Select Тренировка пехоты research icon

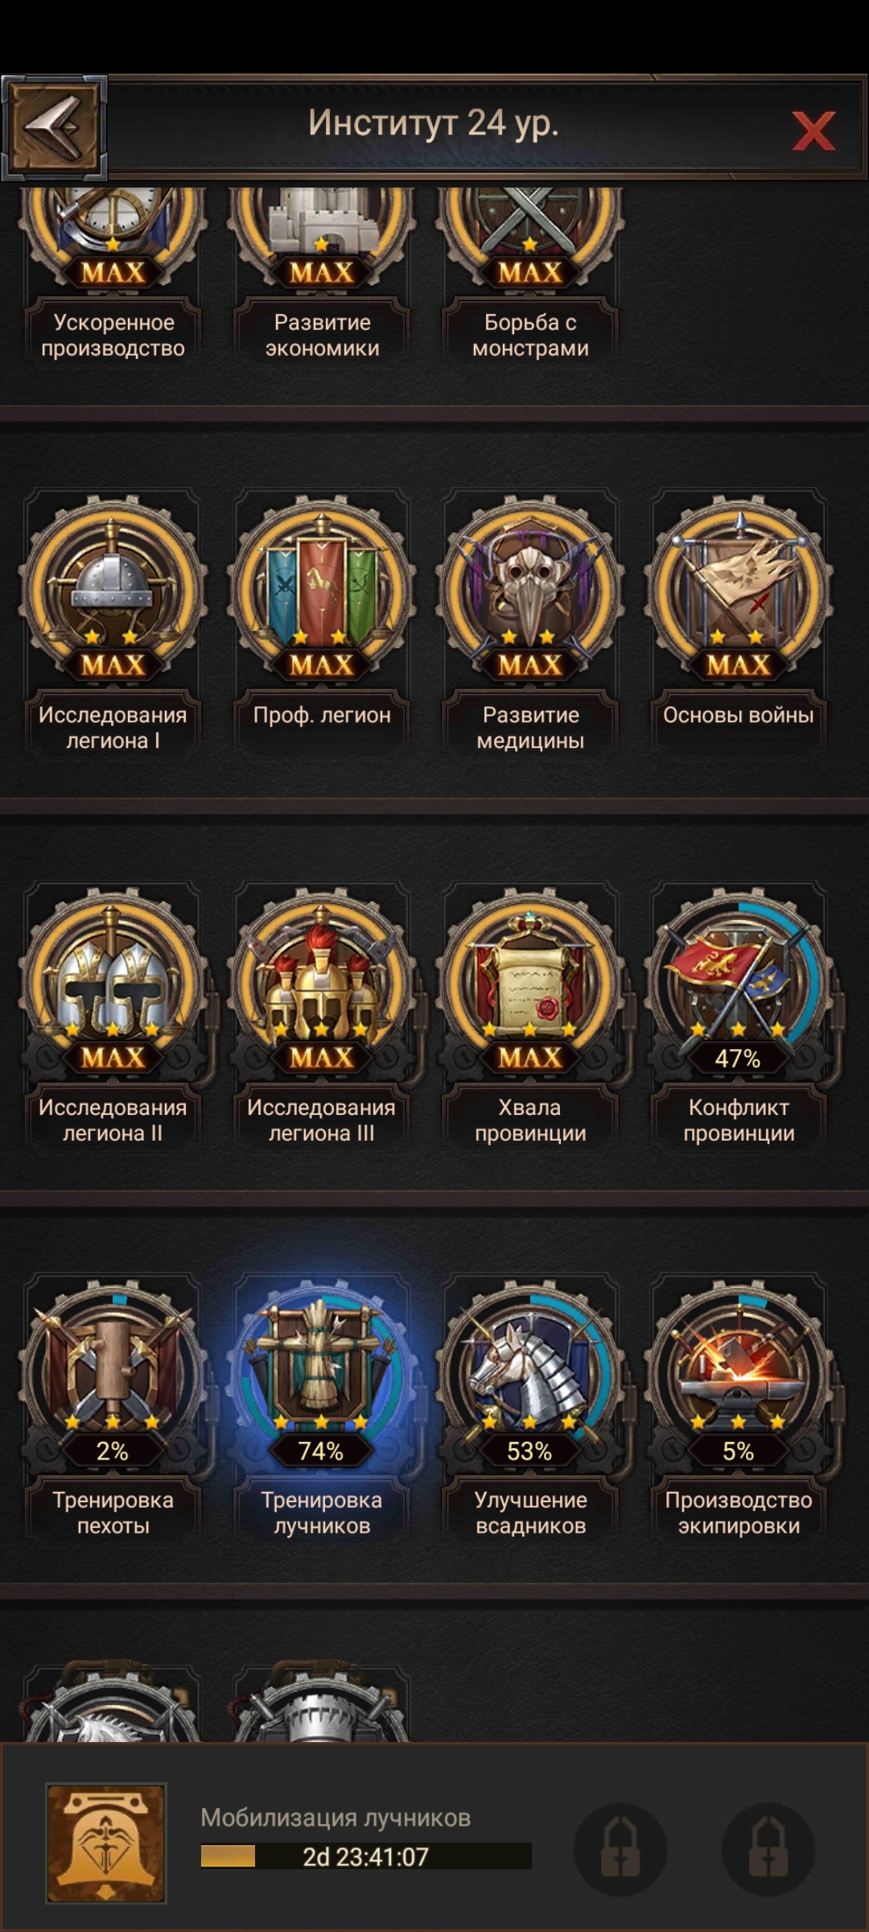point(113,1381)
